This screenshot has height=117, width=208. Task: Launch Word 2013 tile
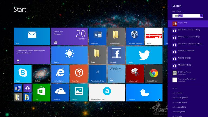coord(97,36)
